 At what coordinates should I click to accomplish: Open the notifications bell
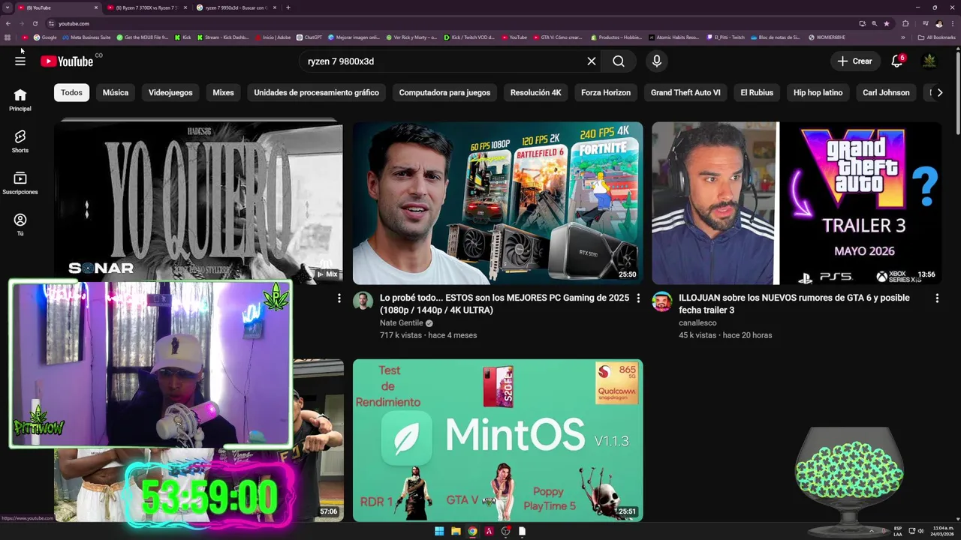point(897,61)
